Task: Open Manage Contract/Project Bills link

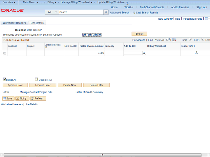Action: (x=36, y=92)
